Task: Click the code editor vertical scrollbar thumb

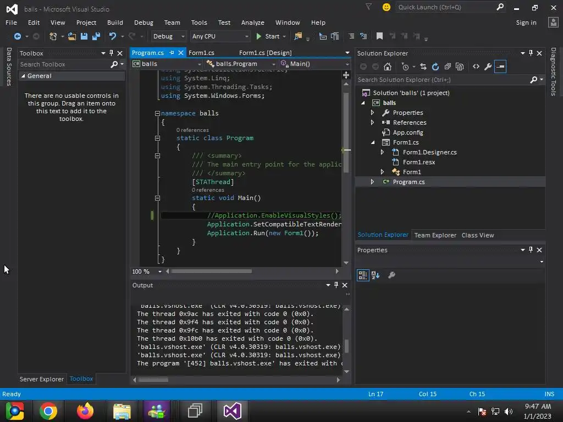Action: pyautogui.click(x=346, y=132)
